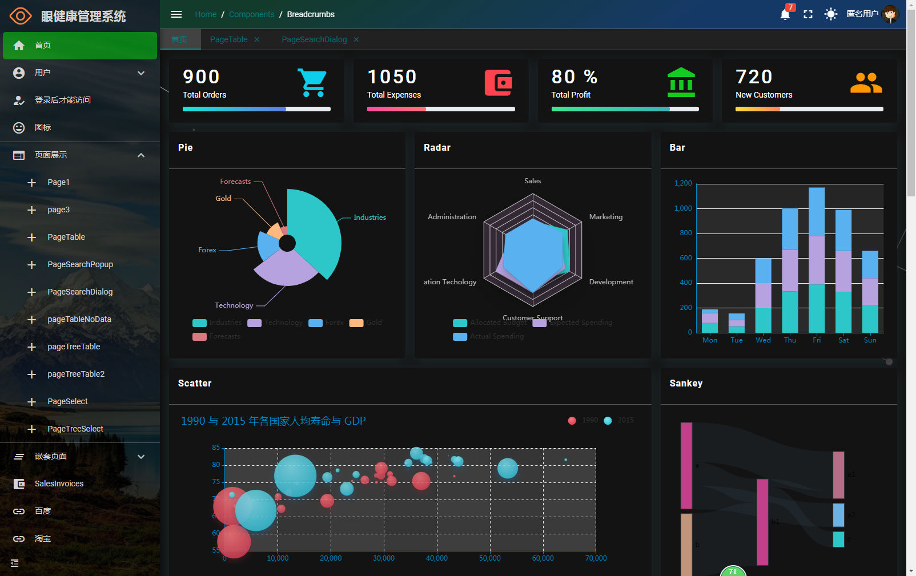Screen dimensions: 916x576
Task: Close the PageTable tab
Action: point(257,39)
